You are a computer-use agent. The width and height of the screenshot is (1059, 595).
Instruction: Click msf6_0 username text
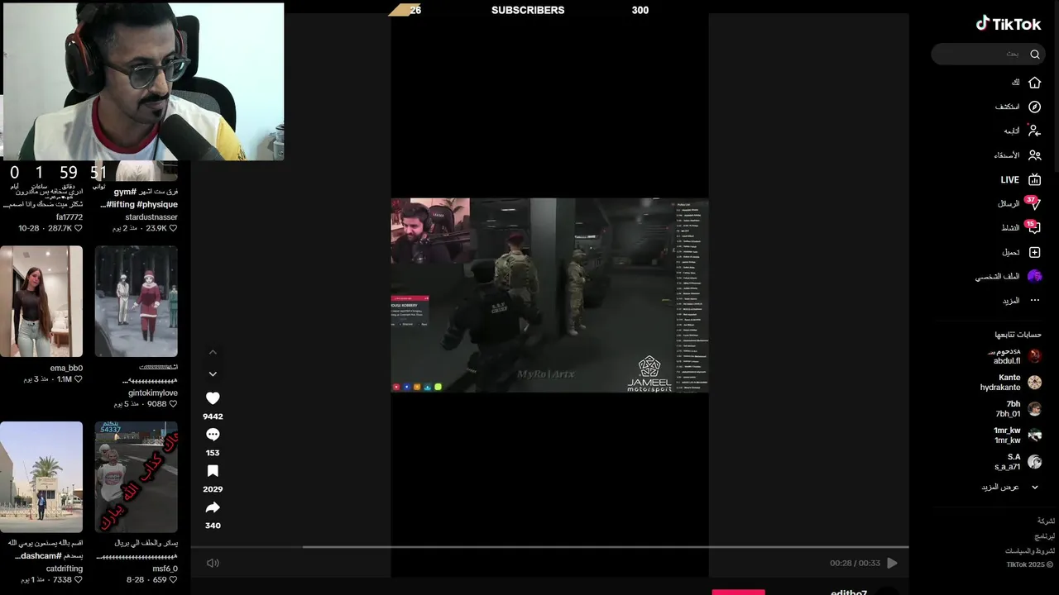(x=165, y=569)
